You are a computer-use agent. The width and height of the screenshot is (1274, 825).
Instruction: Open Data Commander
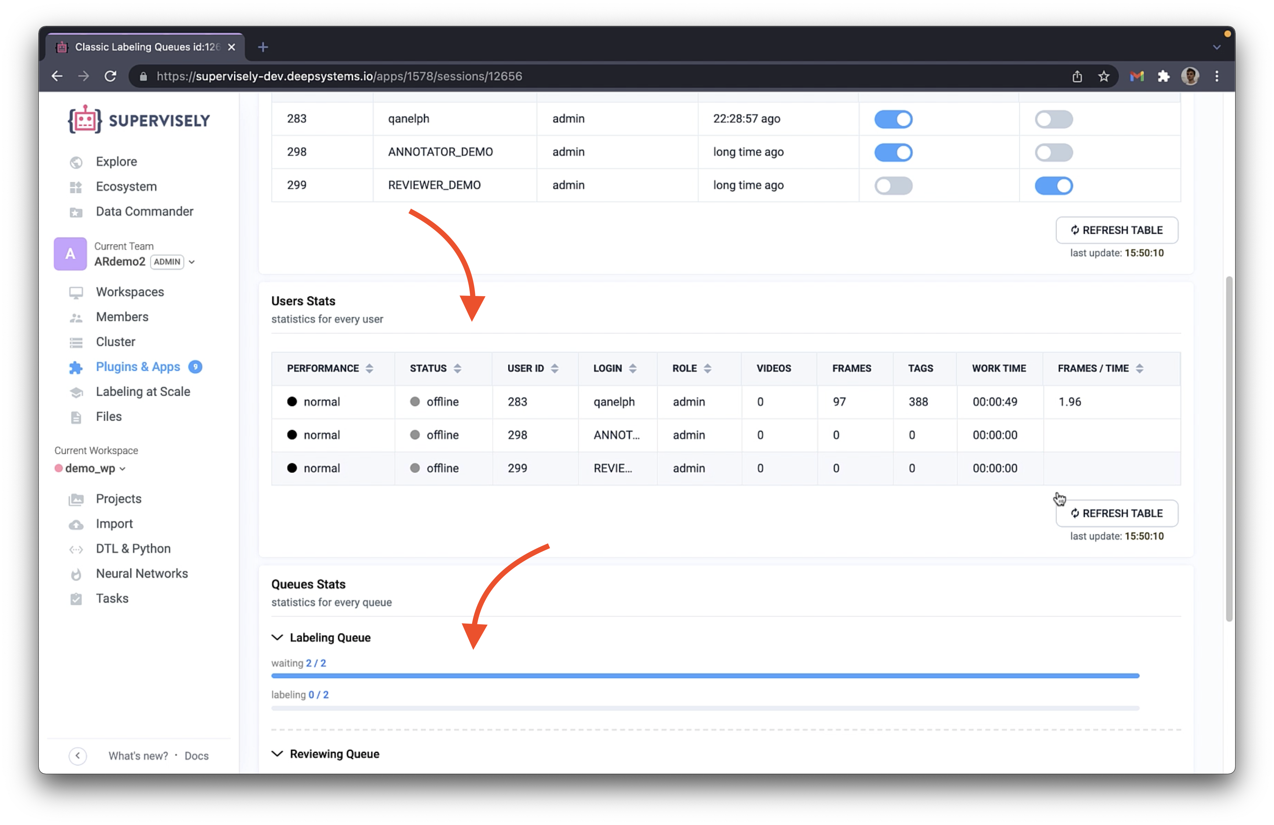(x=144, y=211)
